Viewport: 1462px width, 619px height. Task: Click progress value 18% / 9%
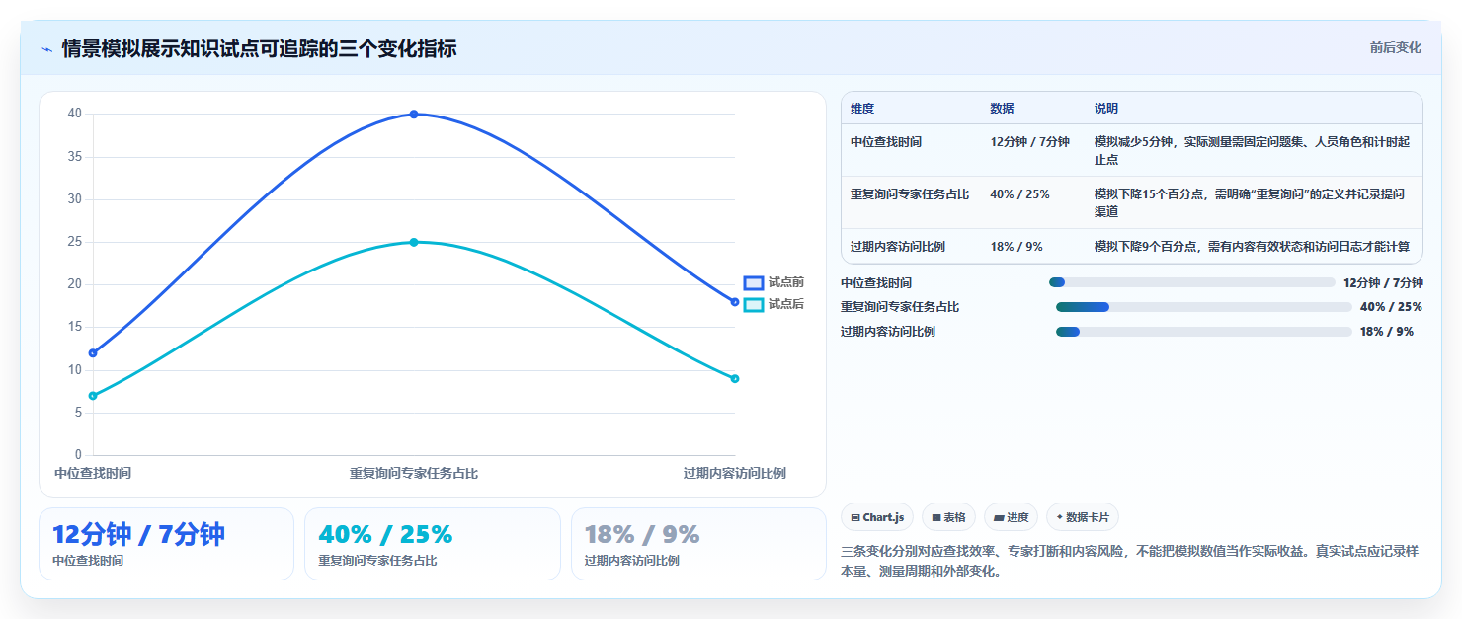(1387, 332)
